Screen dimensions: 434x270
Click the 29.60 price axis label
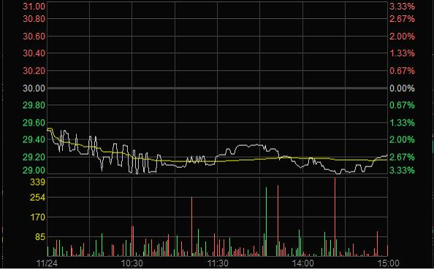(x=34, y=123)
